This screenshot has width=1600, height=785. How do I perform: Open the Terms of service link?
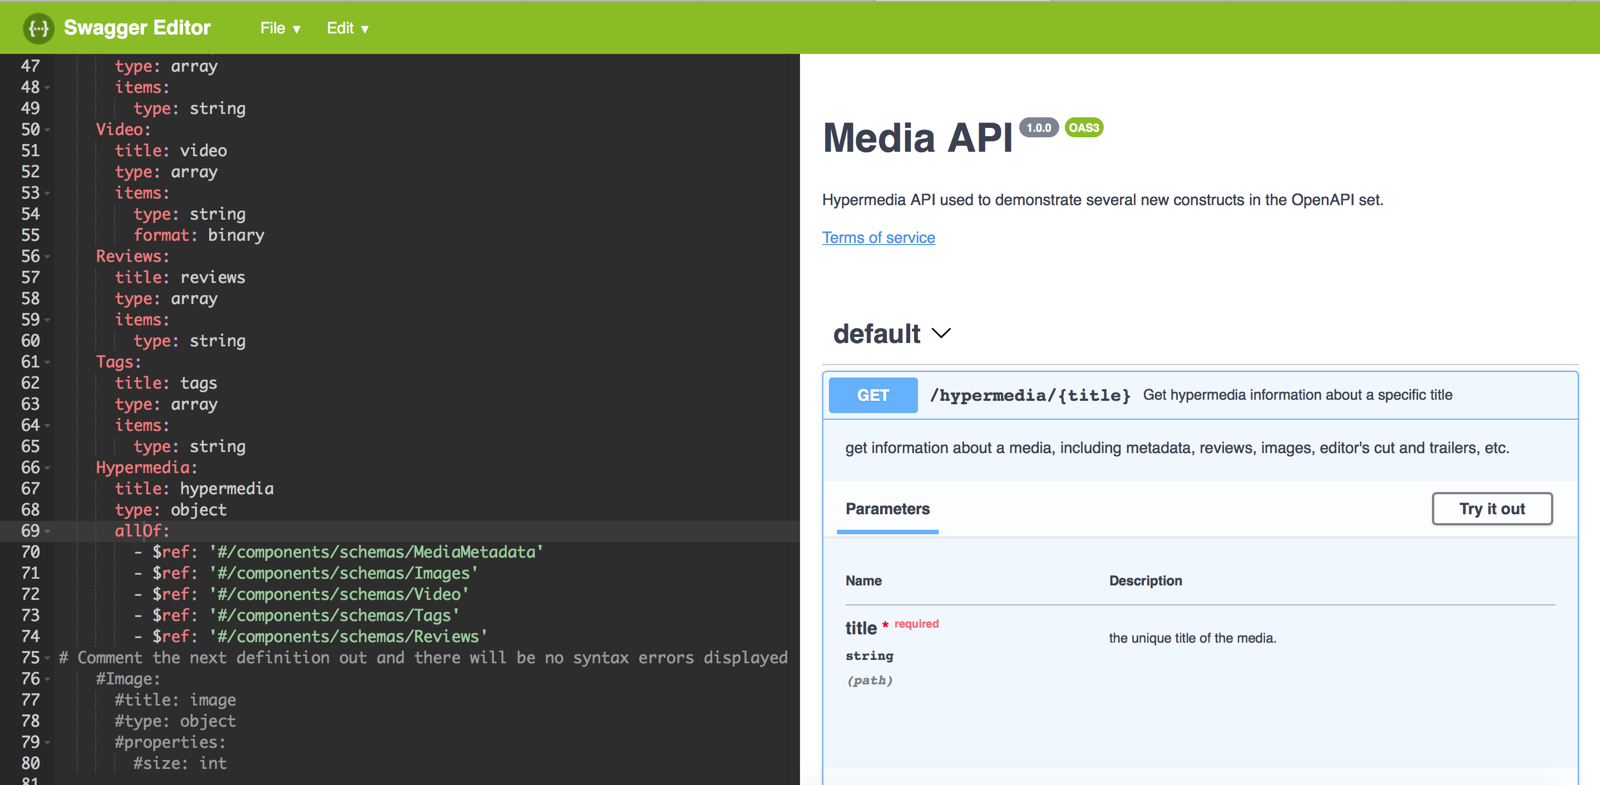coord(878,237)
